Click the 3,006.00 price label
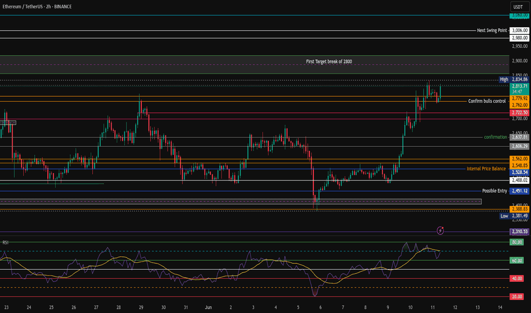Image resolution: width=531 pixels, height=313 pixels. point(520,31)
